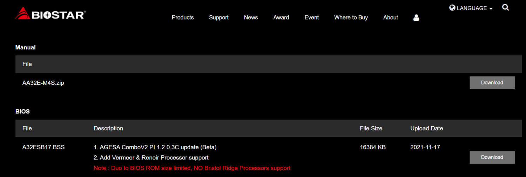Click the A32ESB17.BSS file name
The width and height of the screenshot is (526, 177).
coord(43,147)
